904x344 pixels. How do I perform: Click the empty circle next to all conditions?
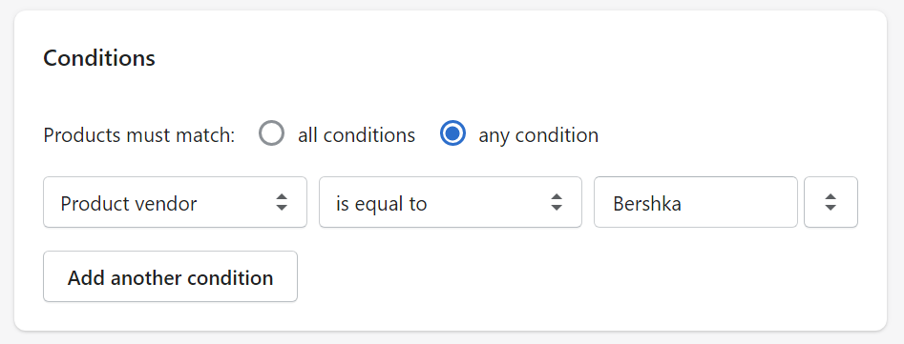click(271, 134)
